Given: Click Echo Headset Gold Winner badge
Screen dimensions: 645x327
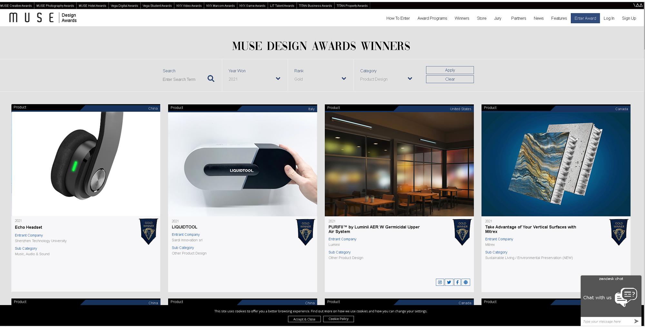Looking at the screenshot, I should [148, 231].
